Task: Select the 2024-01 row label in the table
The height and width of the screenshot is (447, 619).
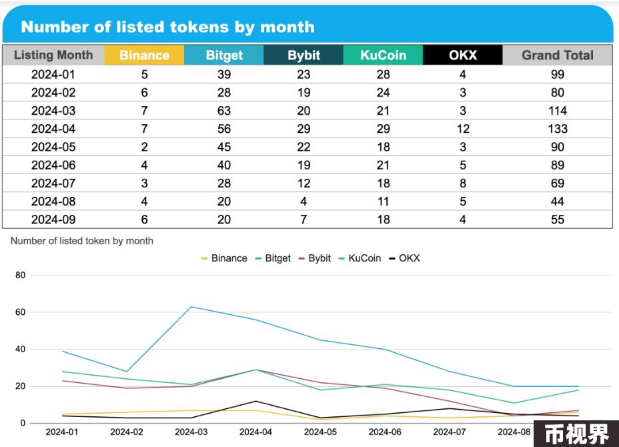Action: tap(53, 74)
